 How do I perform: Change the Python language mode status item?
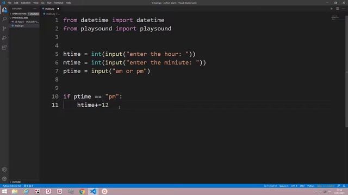310,186
